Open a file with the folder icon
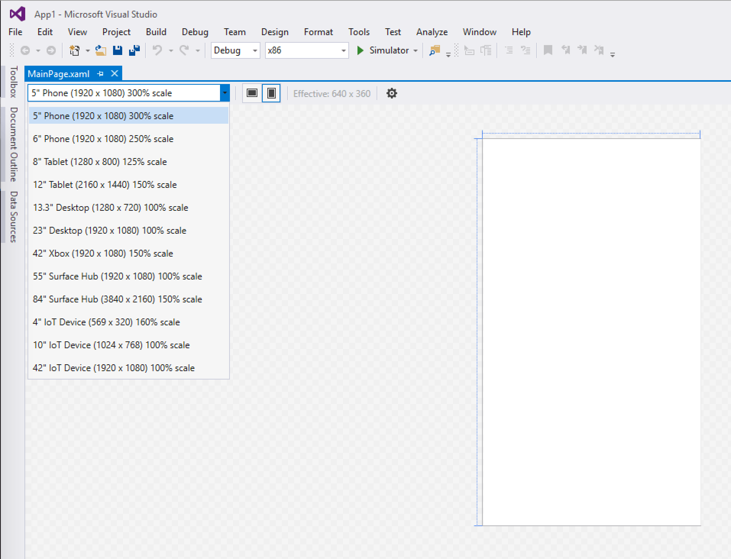 click(x=100, y=50)
